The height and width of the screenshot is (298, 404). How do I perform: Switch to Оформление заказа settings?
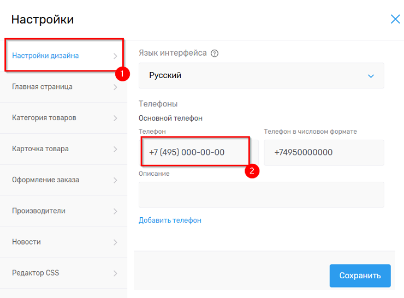tap(46, 180)
